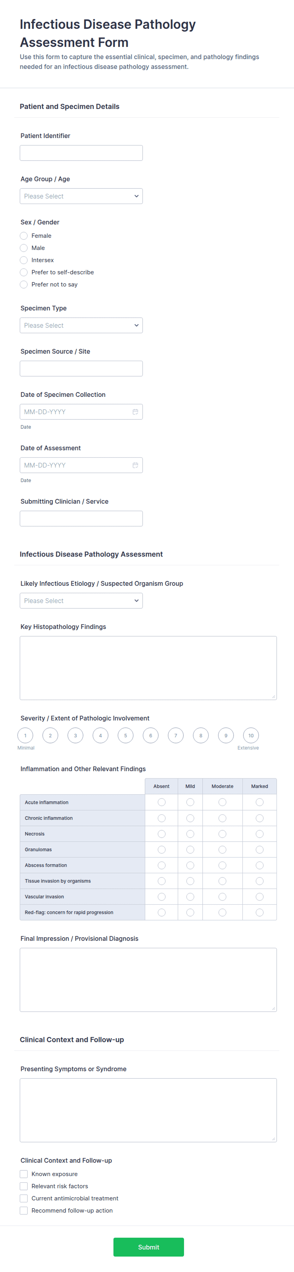Expand the Specimen Type dropdown
The width and height of the screenshot is (294, 1272).
pos(81,325)
